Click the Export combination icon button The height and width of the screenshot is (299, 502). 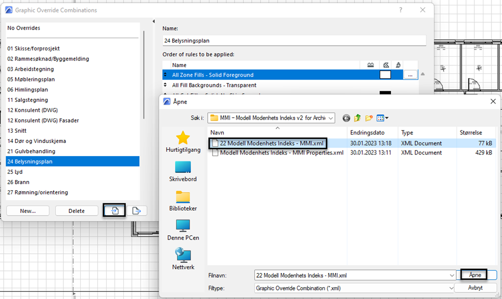click(137, 210)
